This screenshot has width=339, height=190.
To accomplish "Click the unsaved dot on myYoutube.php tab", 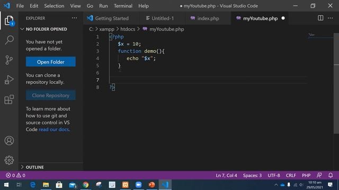I will 283,18.
